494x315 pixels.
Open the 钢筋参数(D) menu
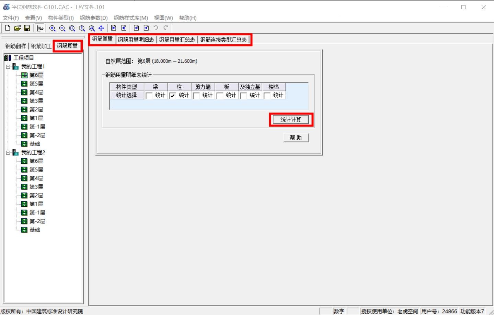(94, 18)
